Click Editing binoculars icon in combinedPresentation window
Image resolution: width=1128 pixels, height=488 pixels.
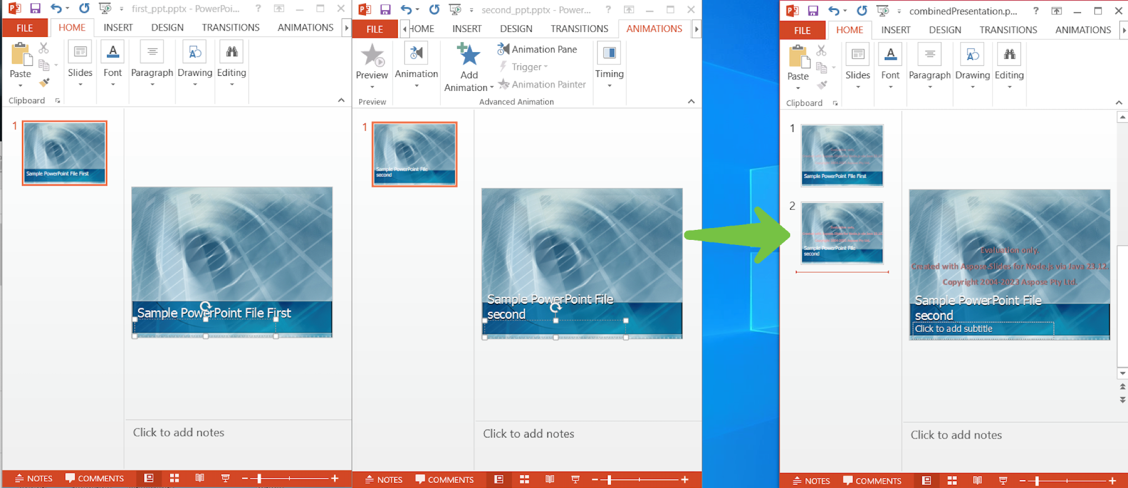[x=1009, y=55]
